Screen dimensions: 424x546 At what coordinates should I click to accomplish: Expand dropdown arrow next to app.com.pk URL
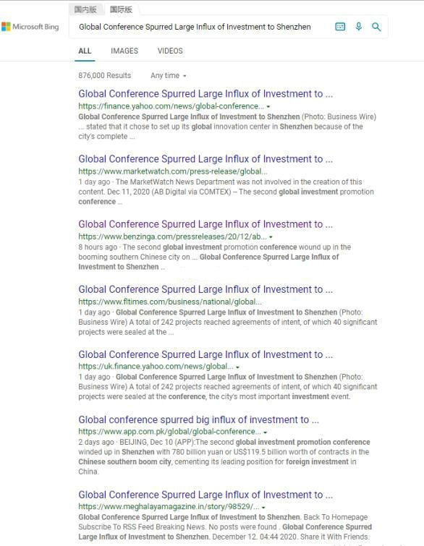click(265, 432)
